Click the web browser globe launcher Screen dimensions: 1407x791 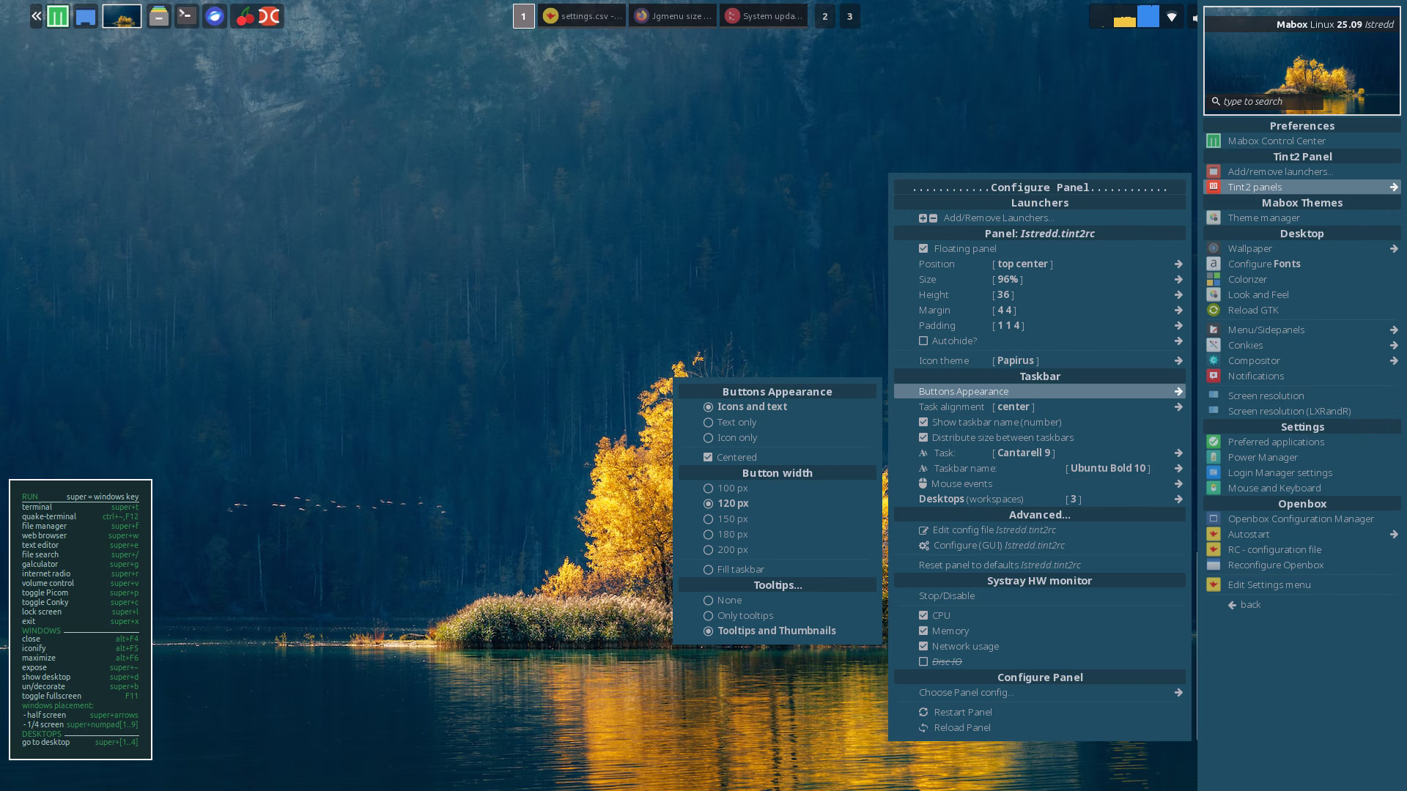(x=215, y=16)
